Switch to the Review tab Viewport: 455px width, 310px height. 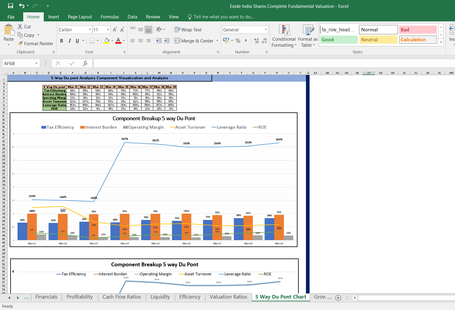click(x=153, y=17)
